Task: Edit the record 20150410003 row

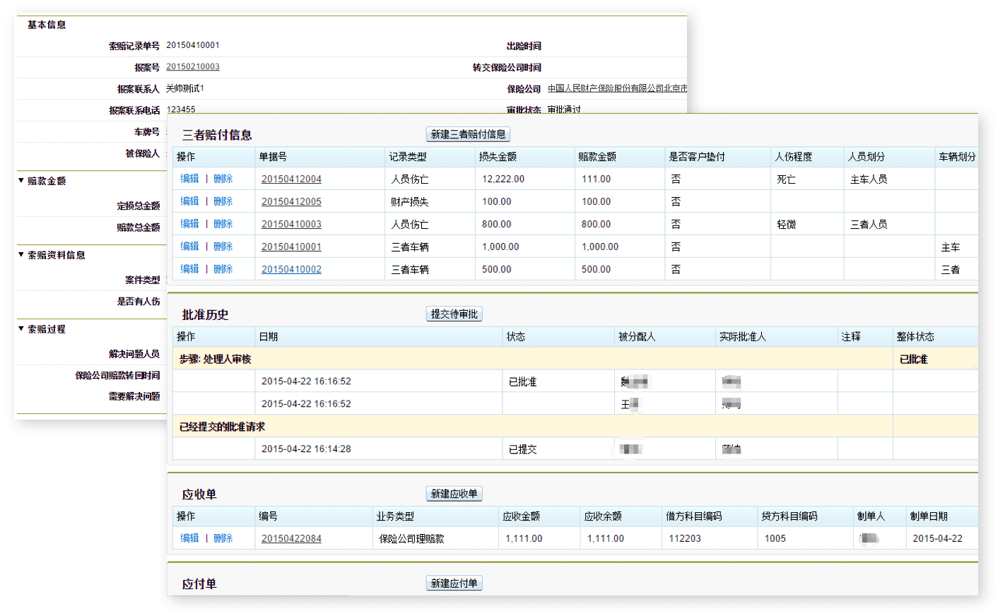Action: pyautogui.click(x=189, y=224)
